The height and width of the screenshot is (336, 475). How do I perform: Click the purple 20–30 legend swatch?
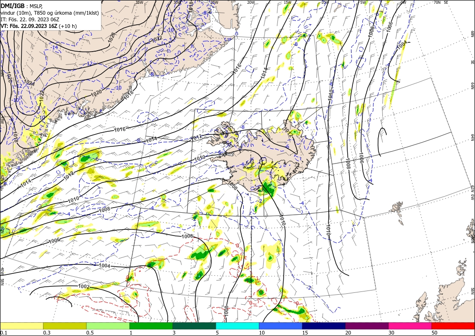(367, 326)
